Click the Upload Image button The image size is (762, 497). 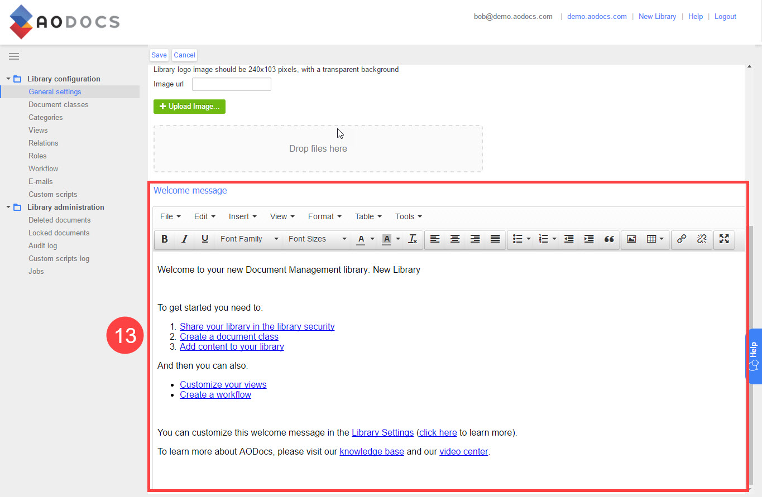pyautogui.click(x=189, y=107)
